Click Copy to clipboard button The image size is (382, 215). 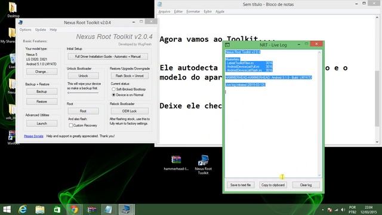coord(273,185)
